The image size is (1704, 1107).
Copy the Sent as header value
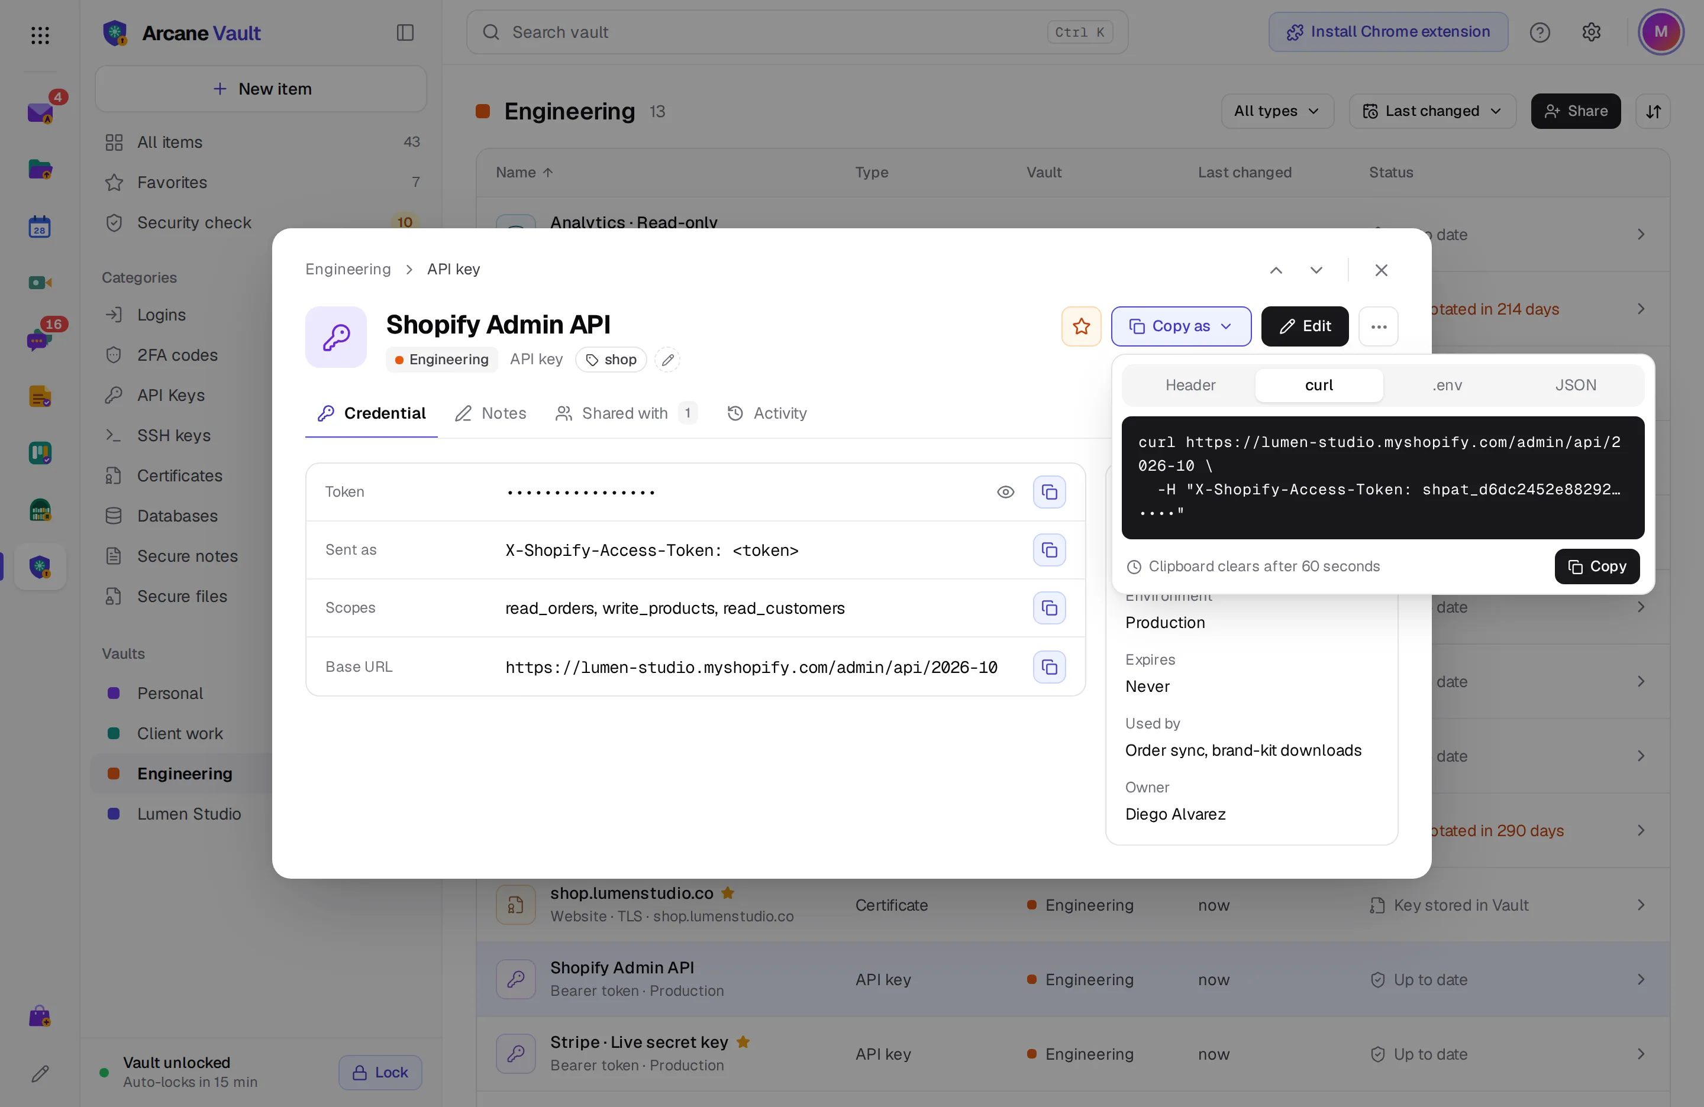pyautogui.click(x=1049, y=549)
